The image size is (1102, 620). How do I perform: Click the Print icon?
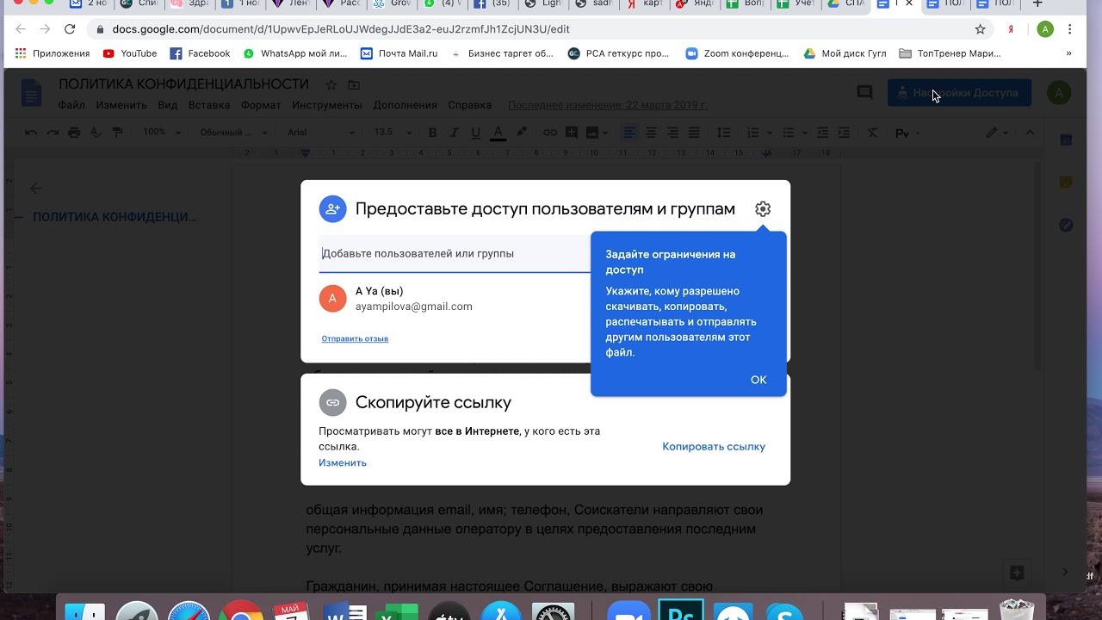[x=75, y=133]
